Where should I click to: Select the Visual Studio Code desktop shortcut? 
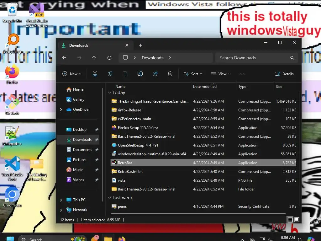pos(12,169)
